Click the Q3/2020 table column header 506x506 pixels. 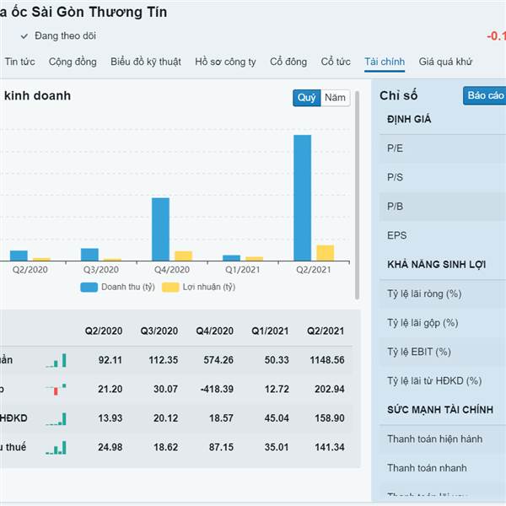pyautogui.click(x=159, y=331)
